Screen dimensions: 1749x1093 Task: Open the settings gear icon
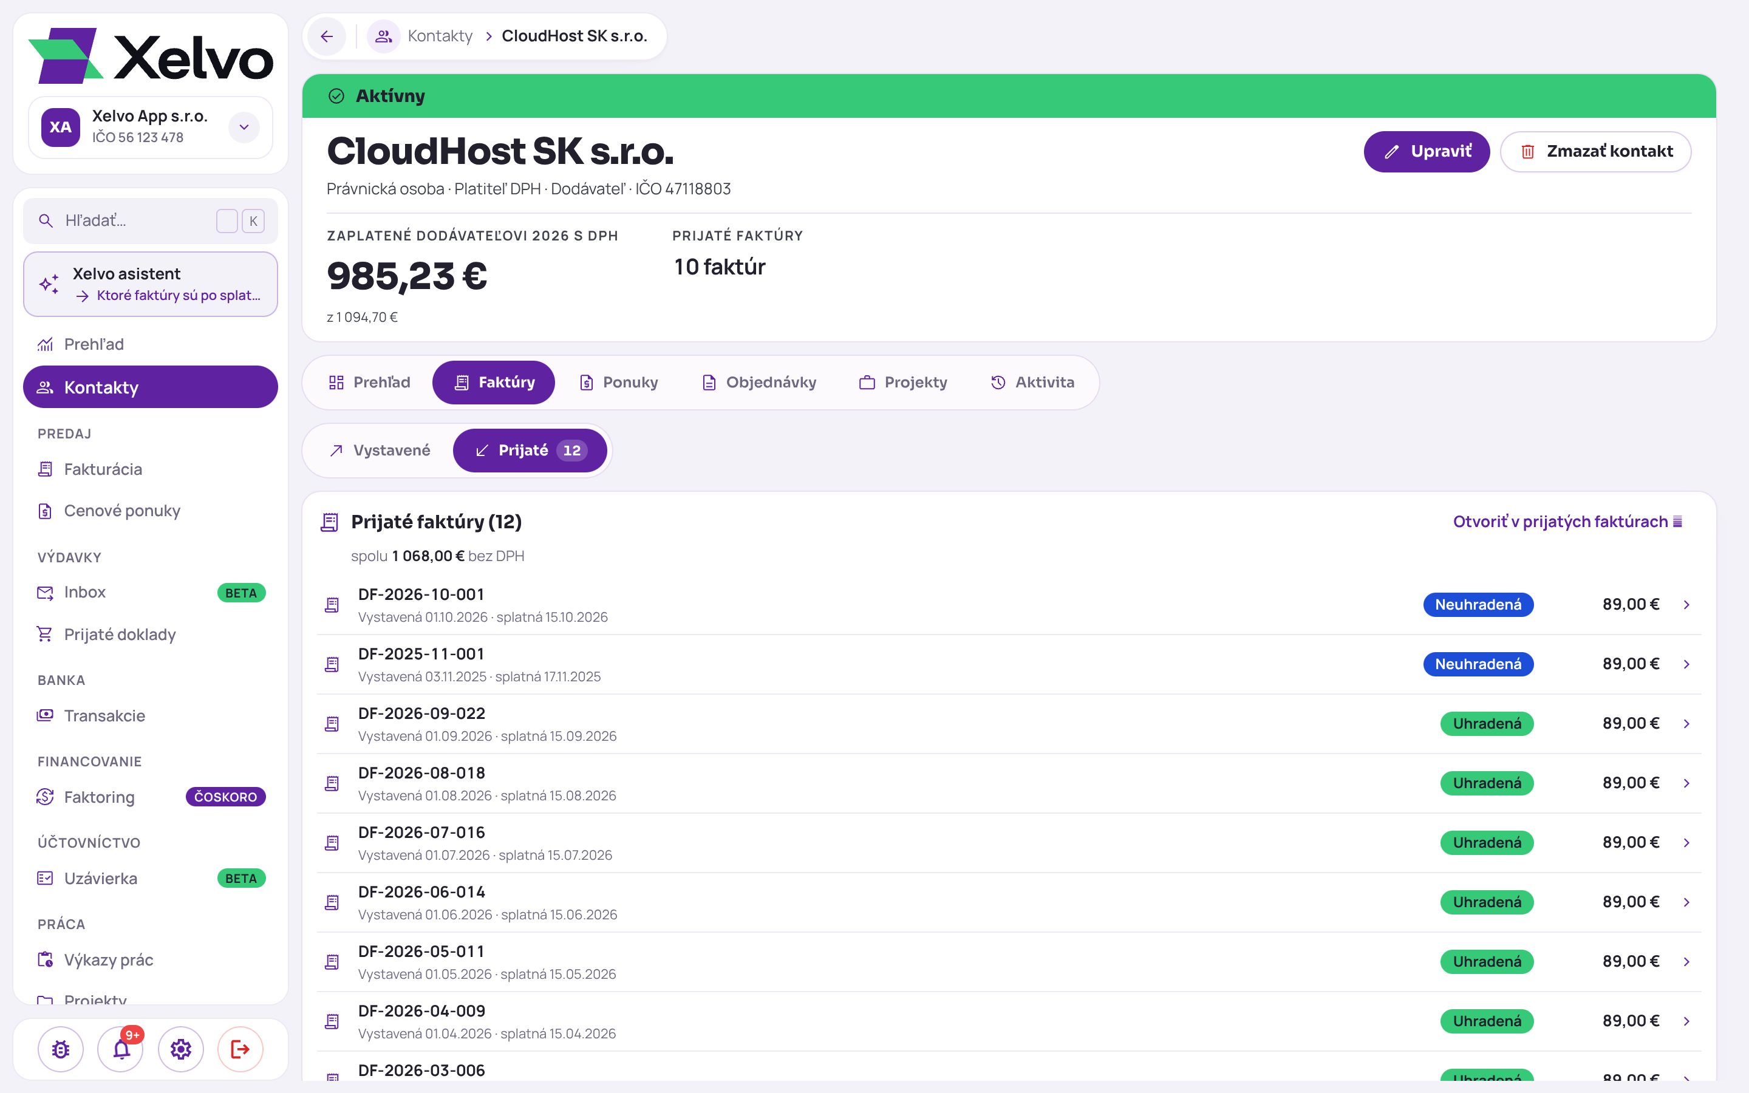click(x=181, y=1049)
